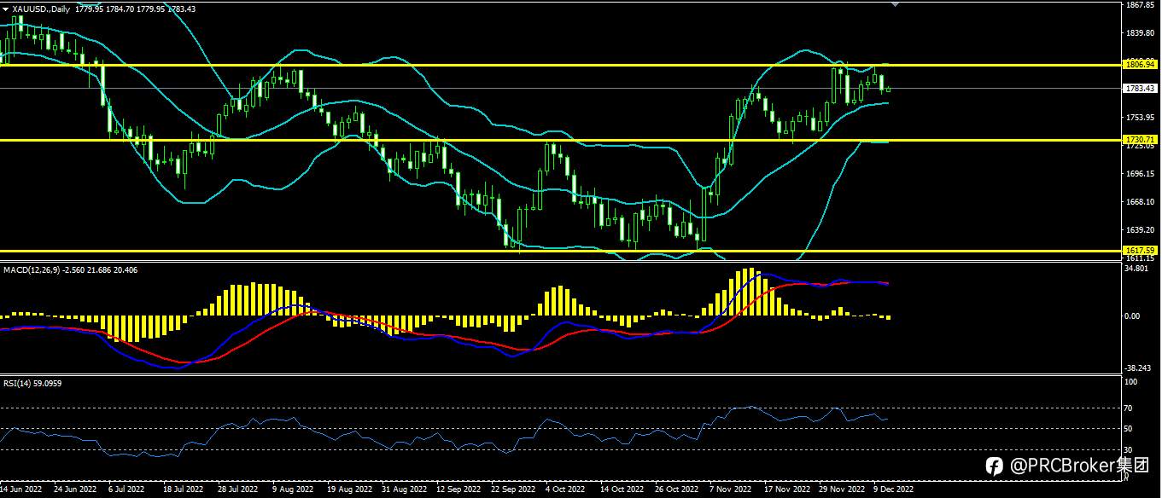
Task: Click the 31 Aug 2022 date label
Action: tap(404, 490)
